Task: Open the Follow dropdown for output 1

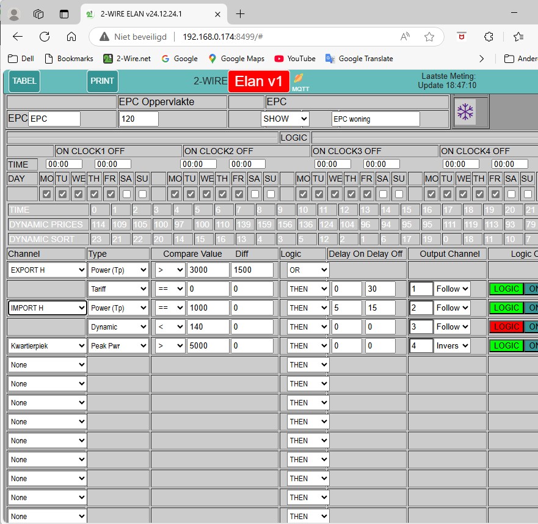Action: (x=452, y=289)
